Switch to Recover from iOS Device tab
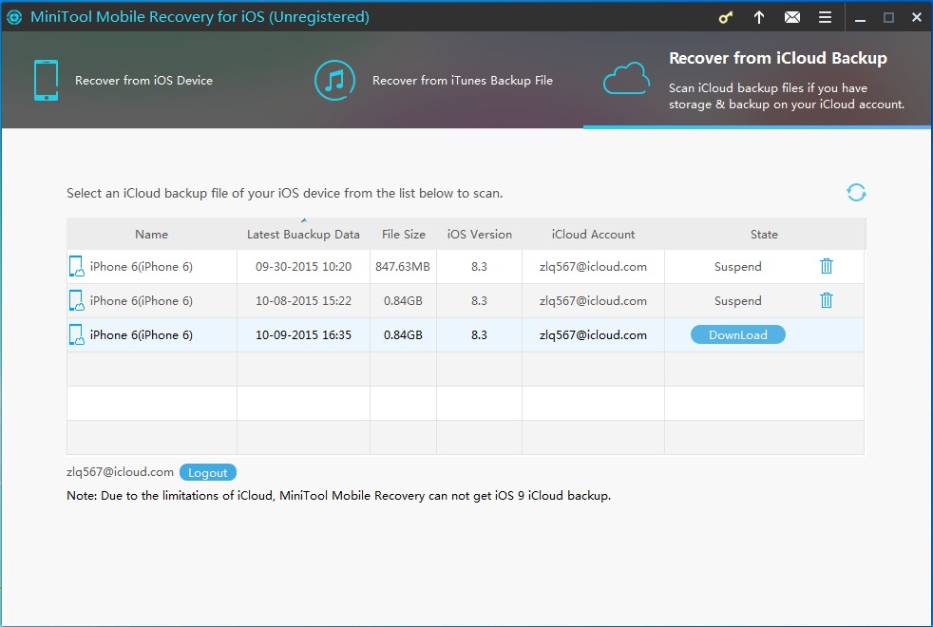 point(143,81)
